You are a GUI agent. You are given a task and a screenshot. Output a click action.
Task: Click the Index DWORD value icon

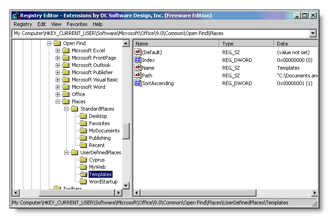tap(138, 60)
